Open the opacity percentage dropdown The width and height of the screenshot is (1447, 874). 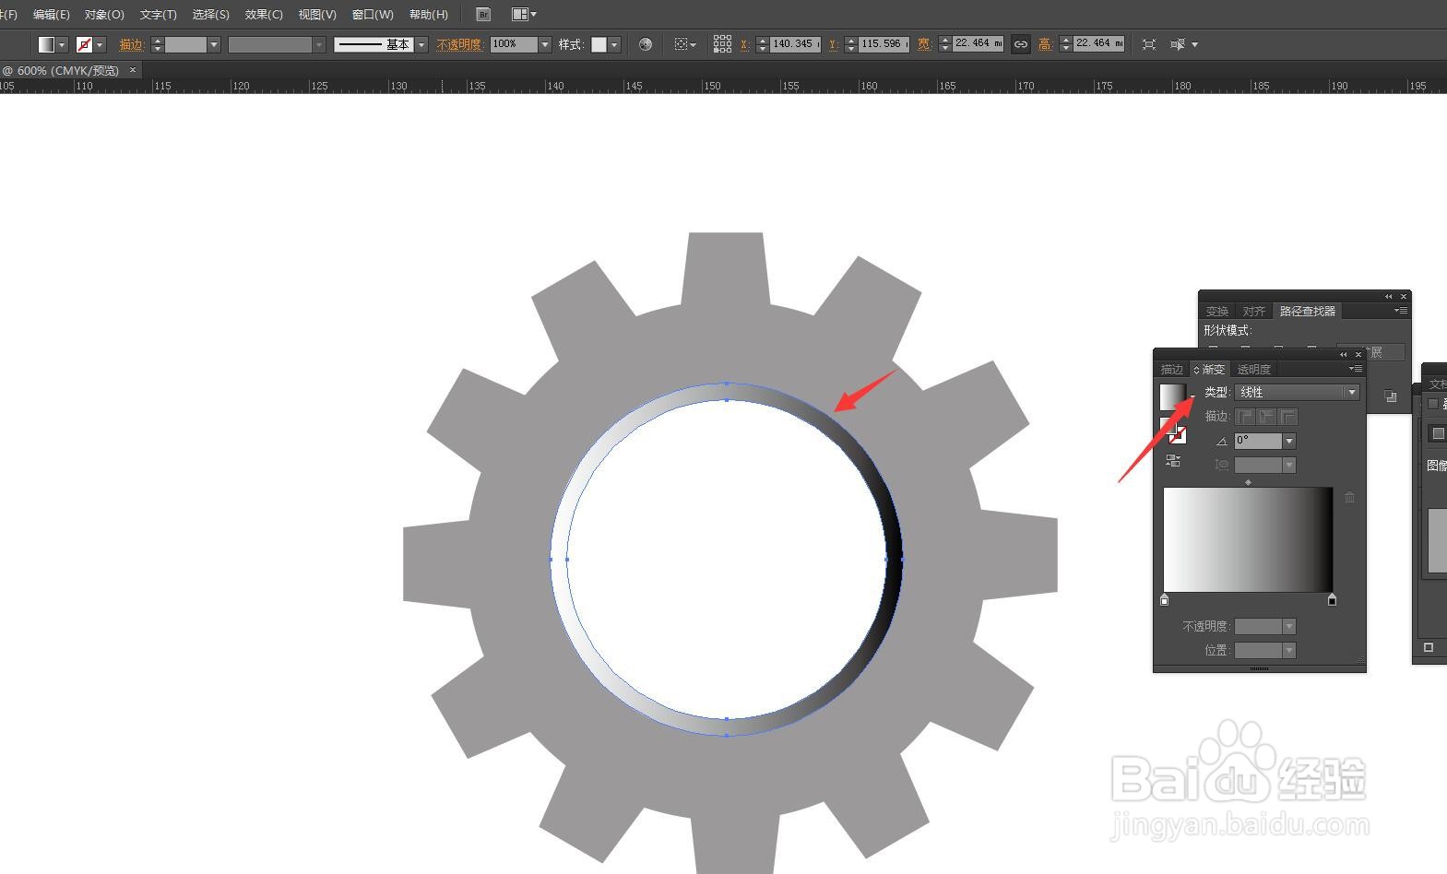(x=545, y=44)
